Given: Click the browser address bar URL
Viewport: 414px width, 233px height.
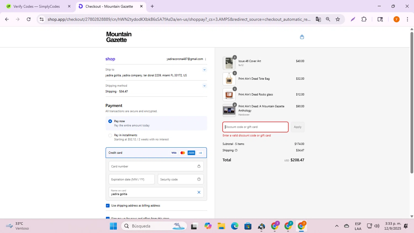Looking at the screenshot, I should pos(179,19).
